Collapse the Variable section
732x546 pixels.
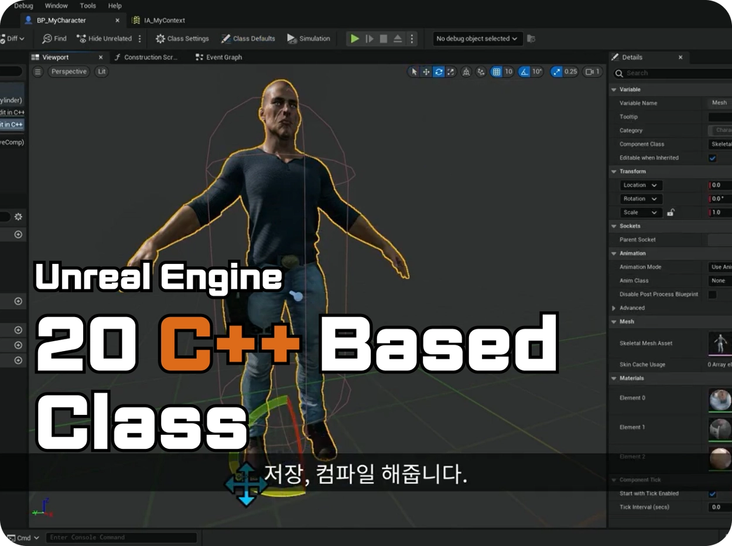614,90
